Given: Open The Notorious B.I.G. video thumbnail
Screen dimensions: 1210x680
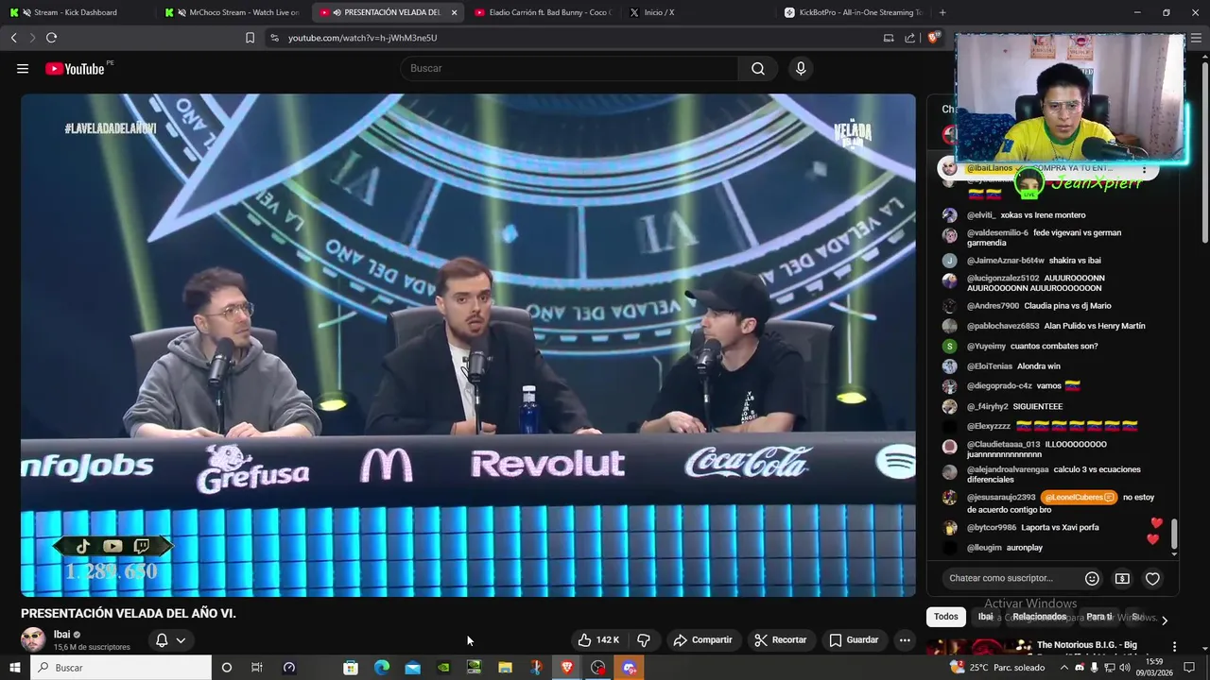Looking at the screenshot, I should point(977,648).
